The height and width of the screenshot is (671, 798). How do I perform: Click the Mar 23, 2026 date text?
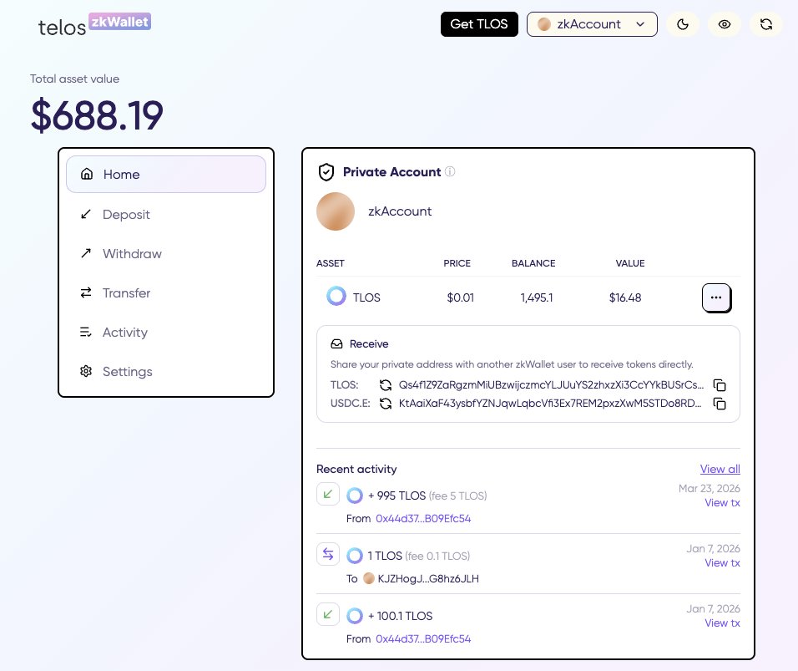coord(709,489)
